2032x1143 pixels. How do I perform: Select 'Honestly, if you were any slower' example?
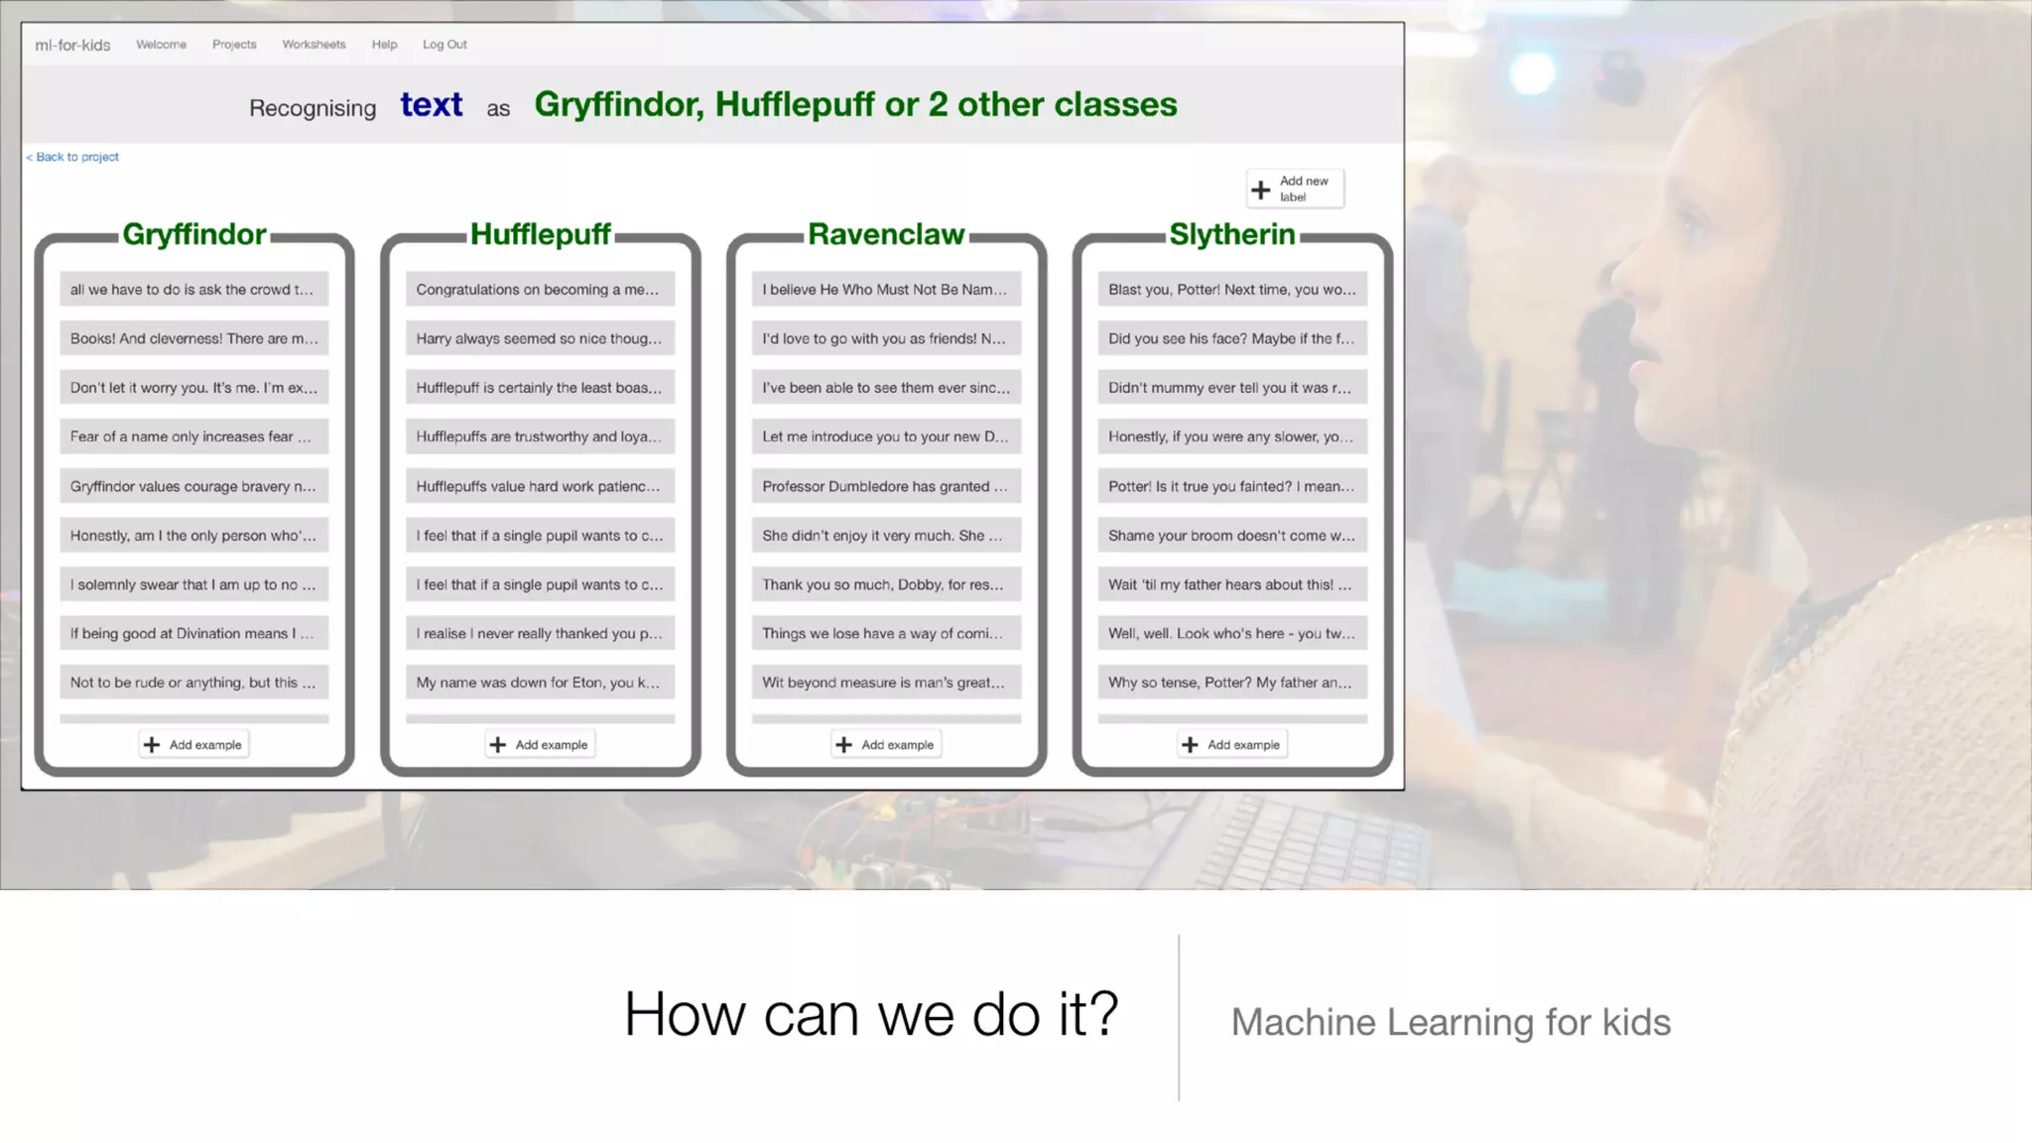pyautogui.click(x=1232, y=437)
